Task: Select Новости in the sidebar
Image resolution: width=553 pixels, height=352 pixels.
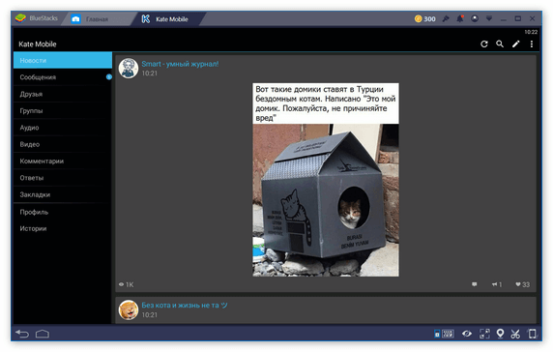Action: point(63,60)
